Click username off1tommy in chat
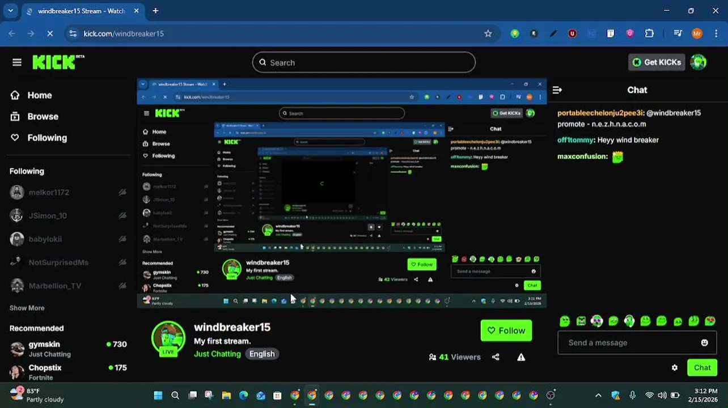The width and height of the screenshot is (728, 408). [x=575, y=140]
